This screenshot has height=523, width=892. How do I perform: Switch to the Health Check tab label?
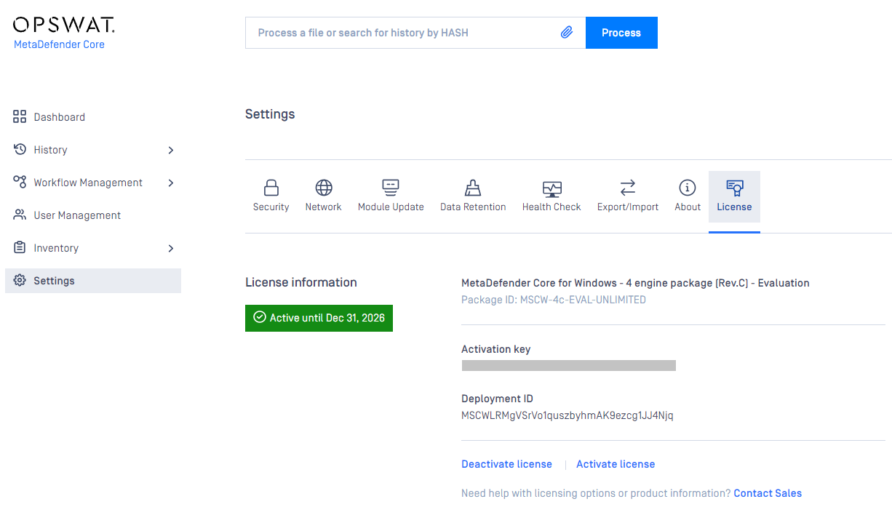(x=551, y=207)
